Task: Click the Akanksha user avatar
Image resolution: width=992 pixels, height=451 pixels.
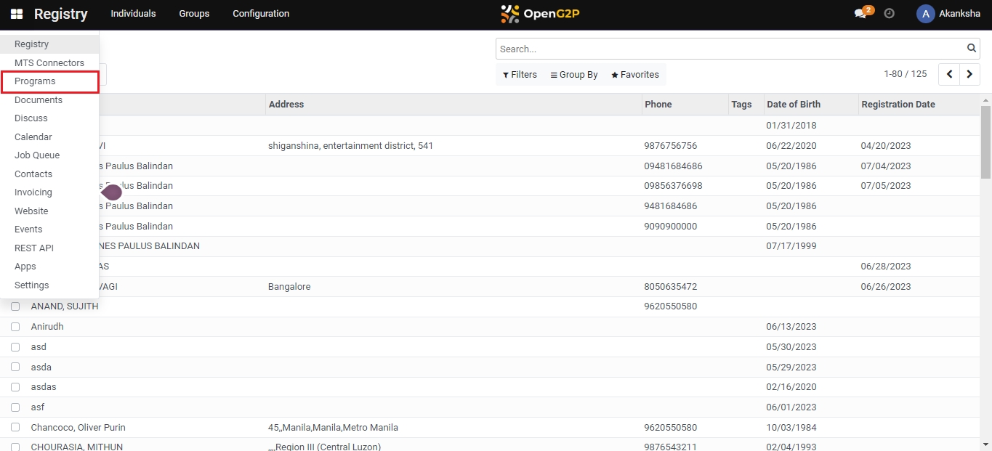Action: (x=925, y=14)
